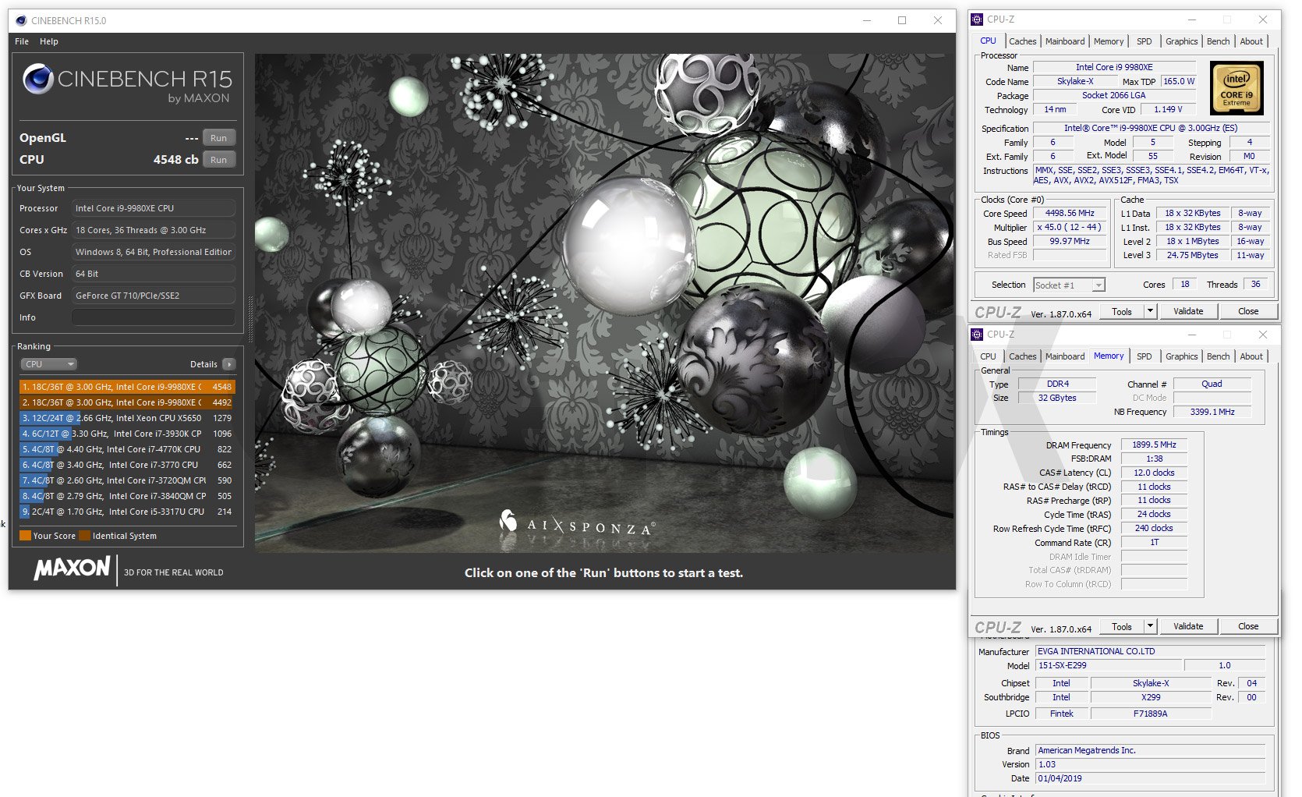Click the top CPU-Z window title icon
The width and height of the screenshot is (1302, 797).
coord(977,19)
